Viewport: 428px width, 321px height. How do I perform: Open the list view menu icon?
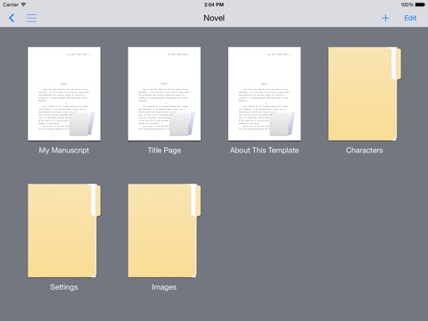31,18
